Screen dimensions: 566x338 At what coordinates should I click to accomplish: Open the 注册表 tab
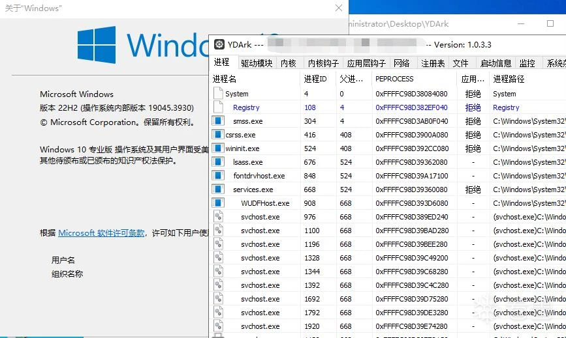pyautogui.click(x=433, y=63)
